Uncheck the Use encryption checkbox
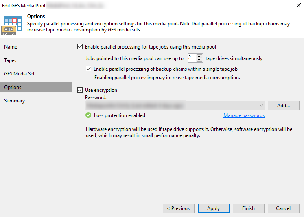This screenshot has width=304, height=217. (x=80, y=90)
